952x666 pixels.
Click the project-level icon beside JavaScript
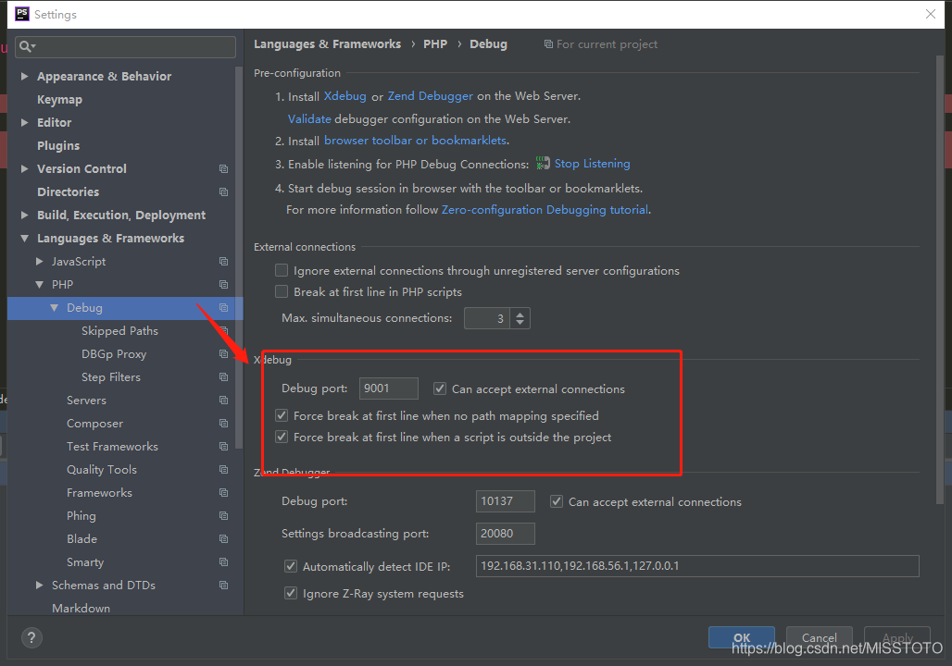tap(223, 262)
